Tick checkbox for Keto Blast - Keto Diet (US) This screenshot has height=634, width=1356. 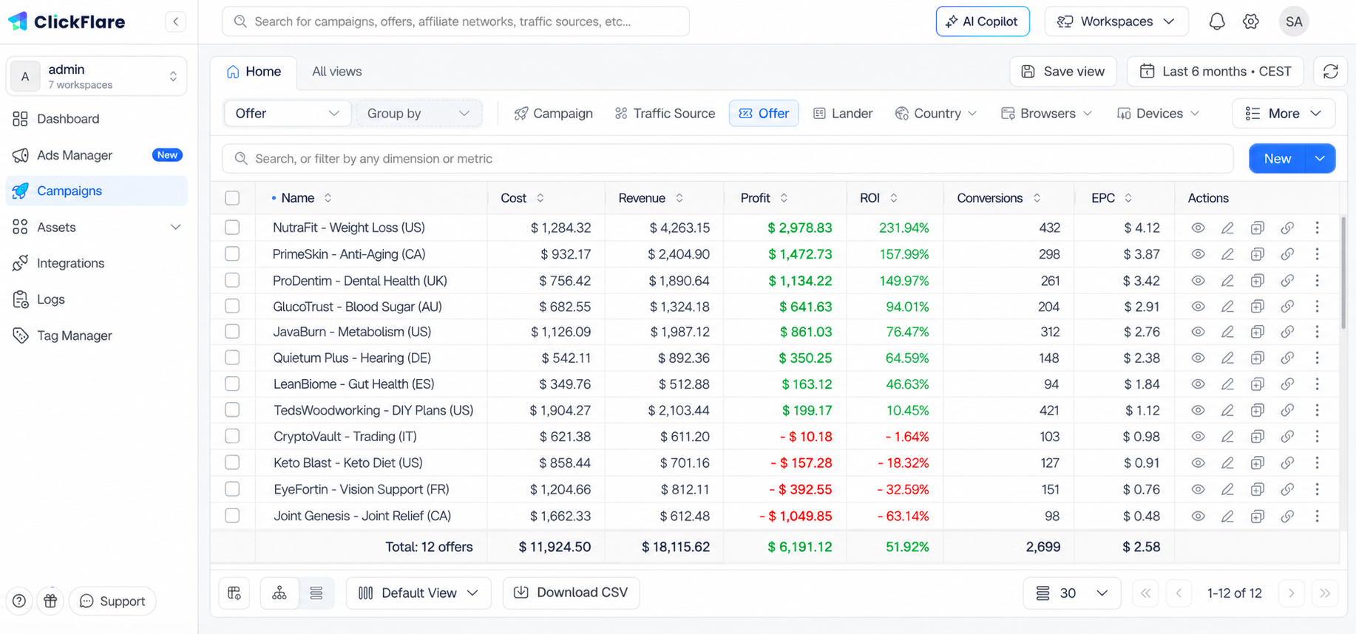coord(232,463)
